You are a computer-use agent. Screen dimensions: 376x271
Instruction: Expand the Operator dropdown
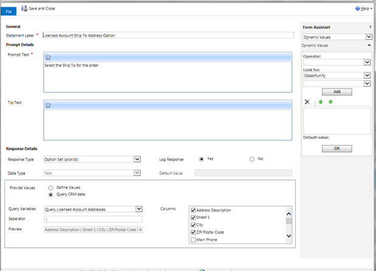pos(367,62)
